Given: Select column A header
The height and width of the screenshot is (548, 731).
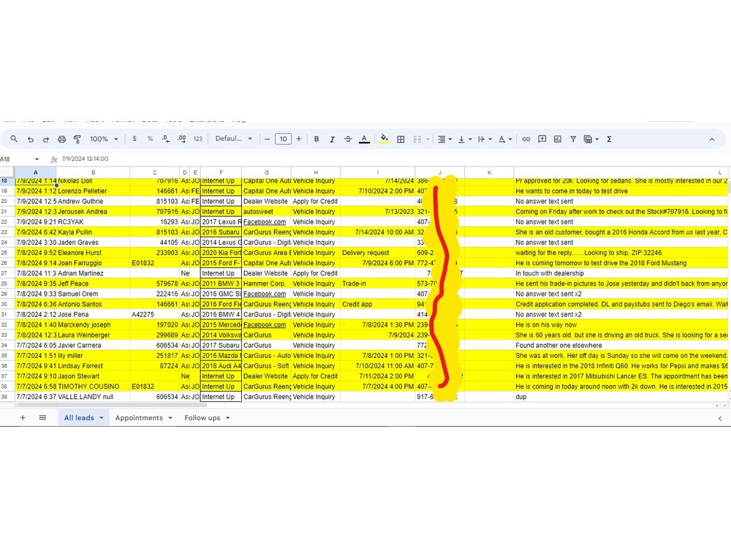Looking at the screenshot, I should [x=35, y=172].
